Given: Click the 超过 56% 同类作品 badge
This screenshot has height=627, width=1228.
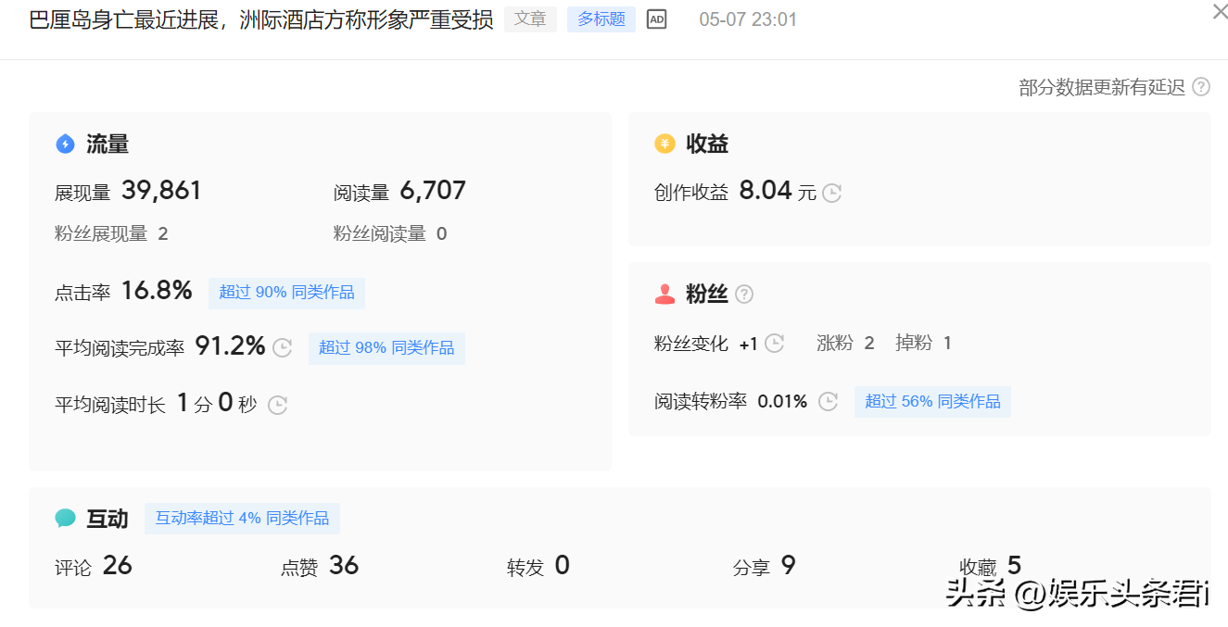Looking at the screenshot, I should [x=932, y=401].
